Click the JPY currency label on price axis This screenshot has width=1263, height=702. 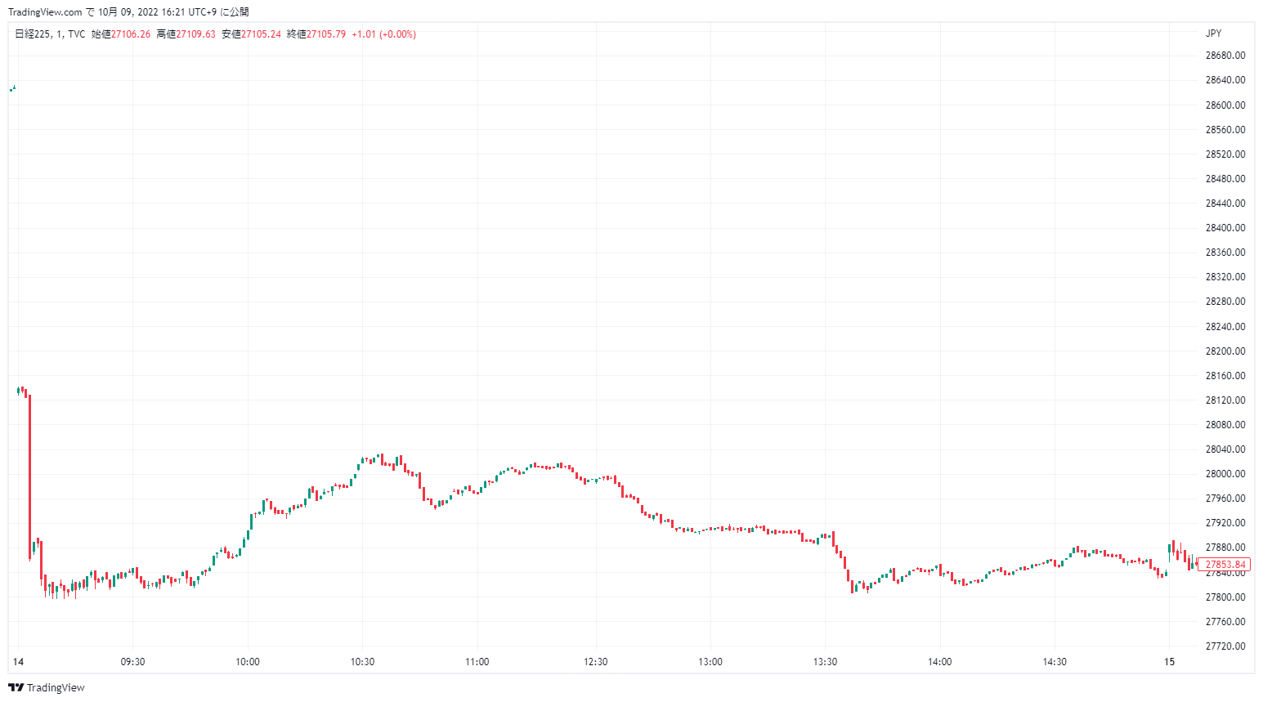click(1213, 34)
